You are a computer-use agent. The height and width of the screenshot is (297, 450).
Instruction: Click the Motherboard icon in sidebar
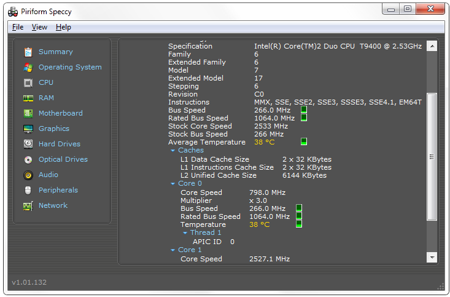28,113
